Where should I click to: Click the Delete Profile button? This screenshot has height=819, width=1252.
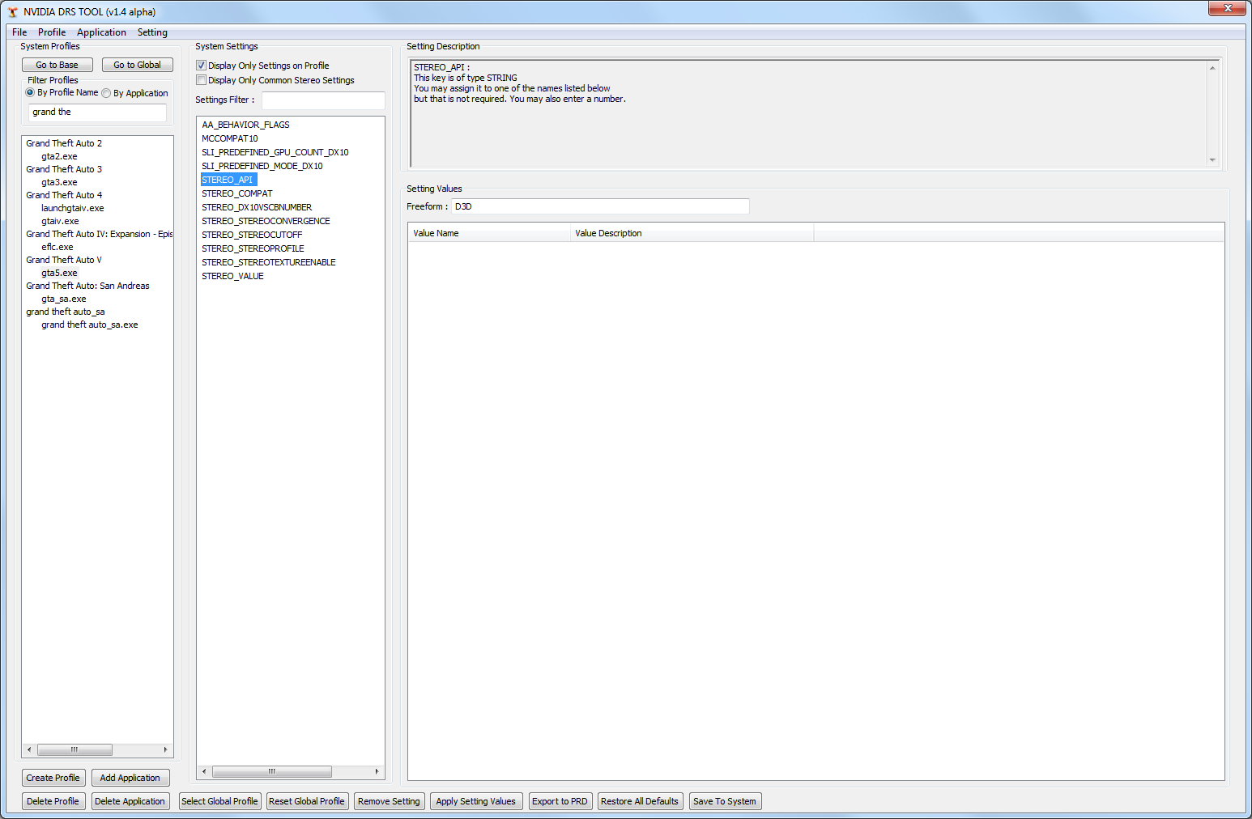pyautogui.click(x=53, y=801)
